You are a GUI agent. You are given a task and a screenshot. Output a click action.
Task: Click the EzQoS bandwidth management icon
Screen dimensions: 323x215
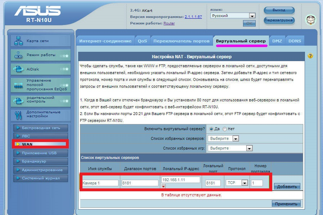click(x=18, y=85)
